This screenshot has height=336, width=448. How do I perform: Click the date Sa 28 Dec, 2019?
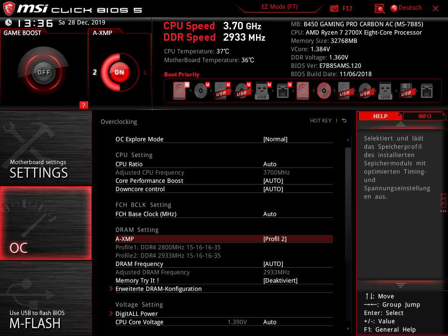tap(82, 22)
